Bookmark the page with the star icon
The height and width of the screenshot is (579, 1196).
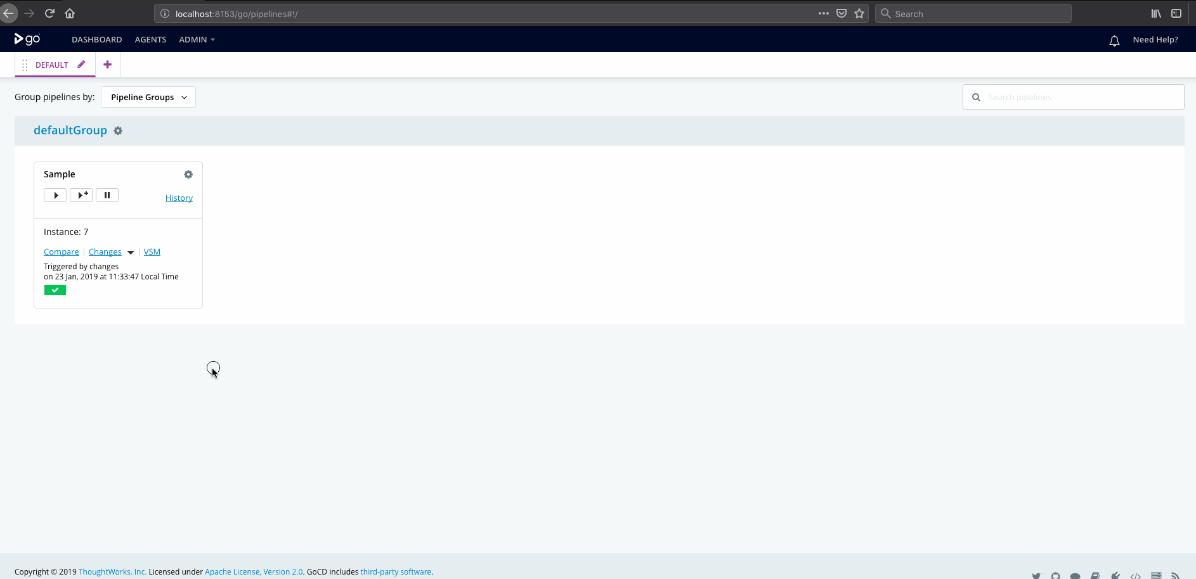click(x=859, y=13)
